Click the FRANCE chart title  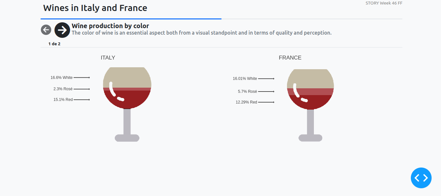[290, 58]
